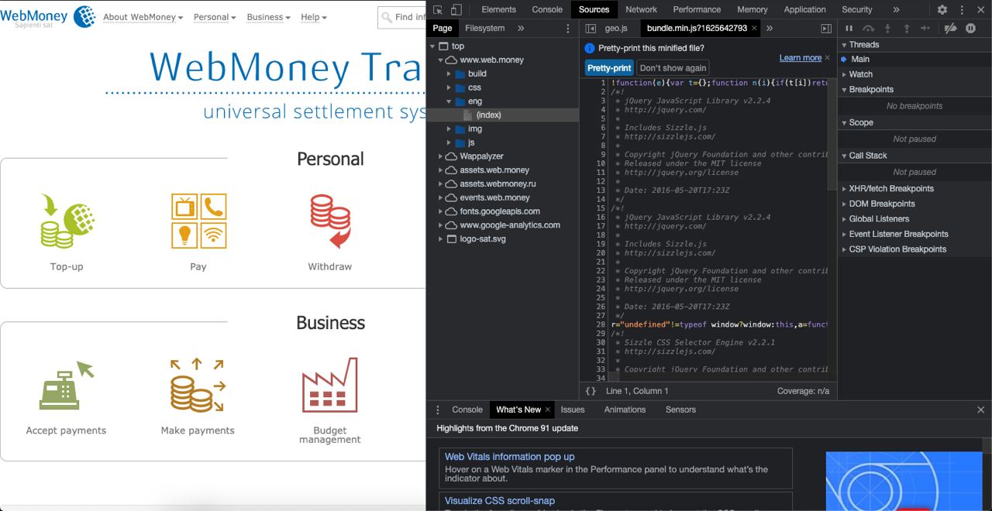The image size is (992, 511).
Task: Open Web Vitals information pop up link
Action: point(509,457)
